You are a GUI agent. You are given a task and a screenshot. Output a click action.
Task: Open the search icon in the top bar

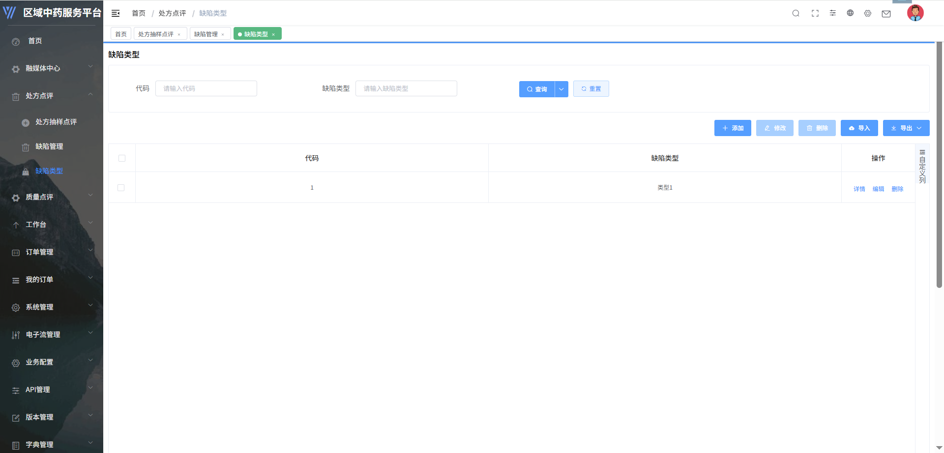tap(796, 13)
